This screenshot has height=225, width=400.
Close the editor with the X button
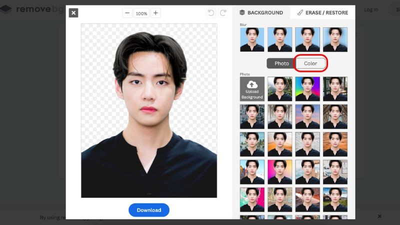coord(73,13)
